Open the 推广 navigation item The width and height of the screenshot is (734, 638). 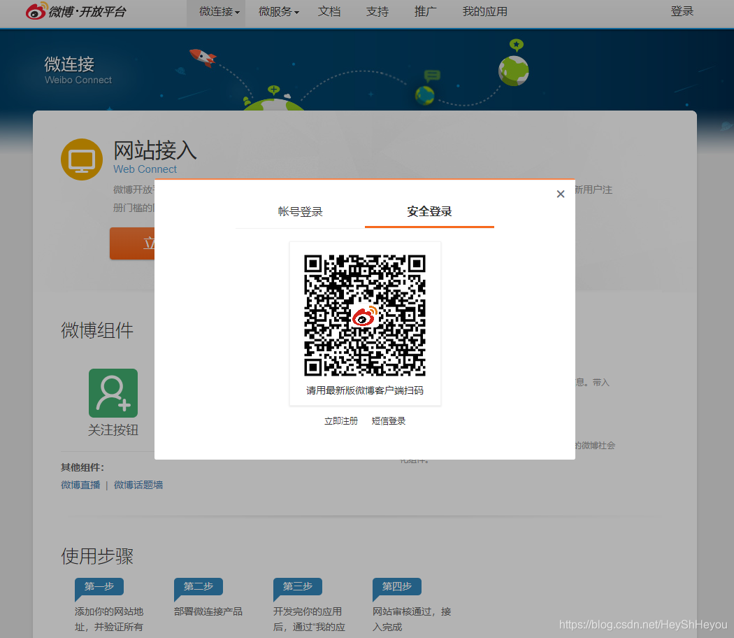point(426,12)
